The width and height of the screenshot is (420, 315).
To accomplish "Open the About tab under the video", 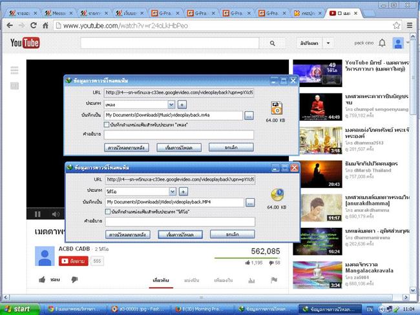I will click(x=161, y=280).
